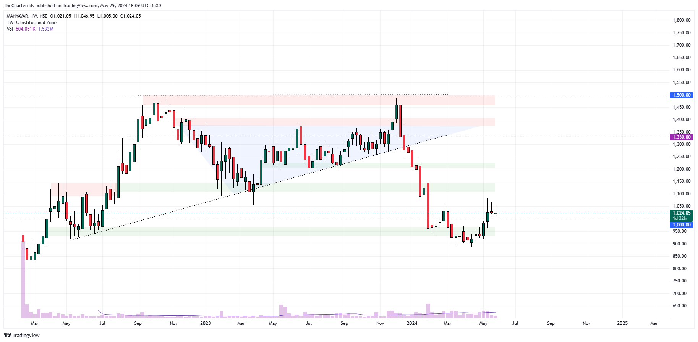Click the 1,400.00 price axis label

[682, 119]
